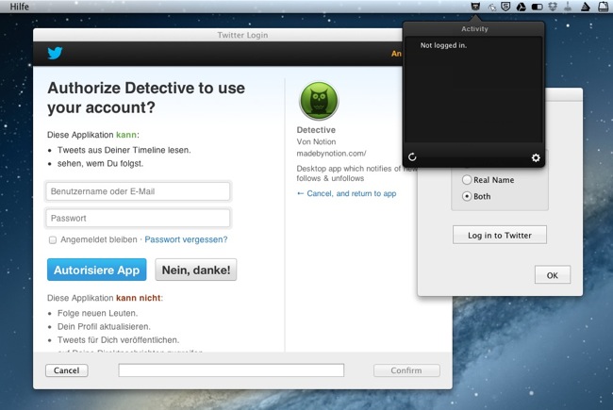Click the pill-shaped toggle menu bar icon

pyautogui.click(x=538, y=7)
